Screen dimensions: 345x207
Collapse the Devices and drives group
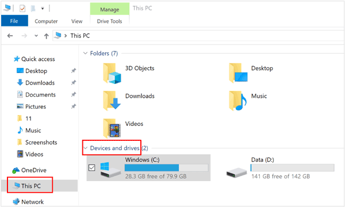85,148
